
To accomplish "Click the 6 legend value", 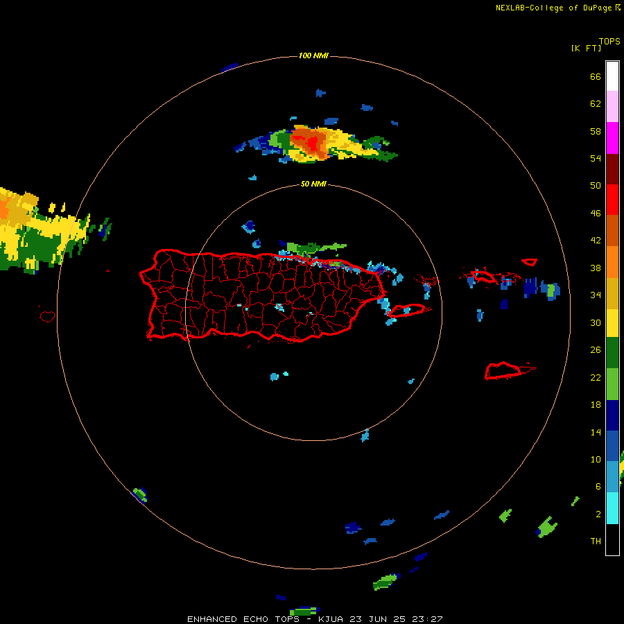I will click(598, 487).
